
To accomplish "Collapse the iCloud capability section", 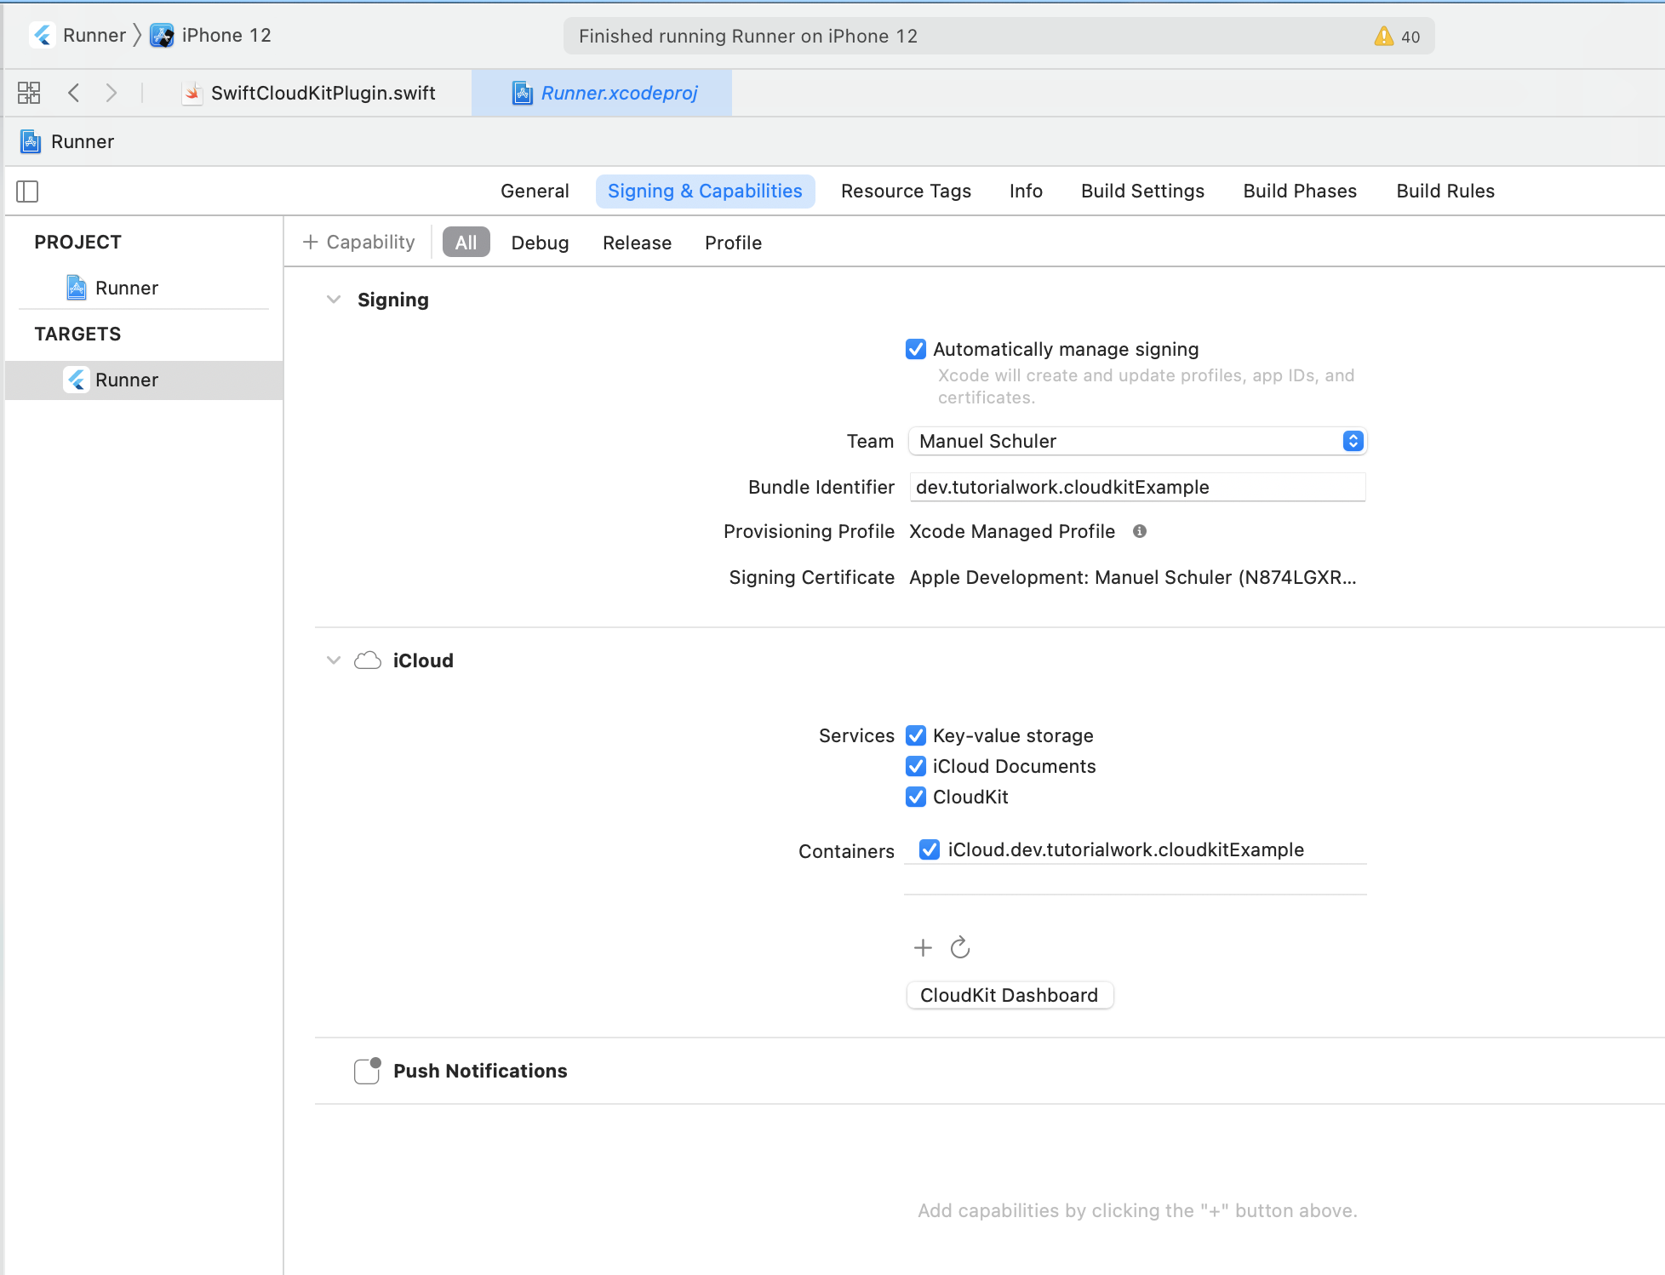I will 334,660.
